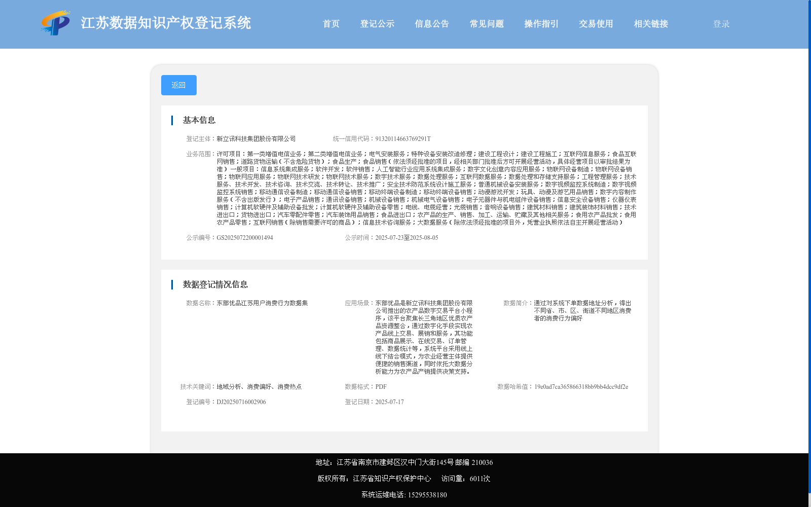
Task: Click hash value 19e0ad7ca365866318bb9bb4dcc9df2e
Action: tap(581, 387)
